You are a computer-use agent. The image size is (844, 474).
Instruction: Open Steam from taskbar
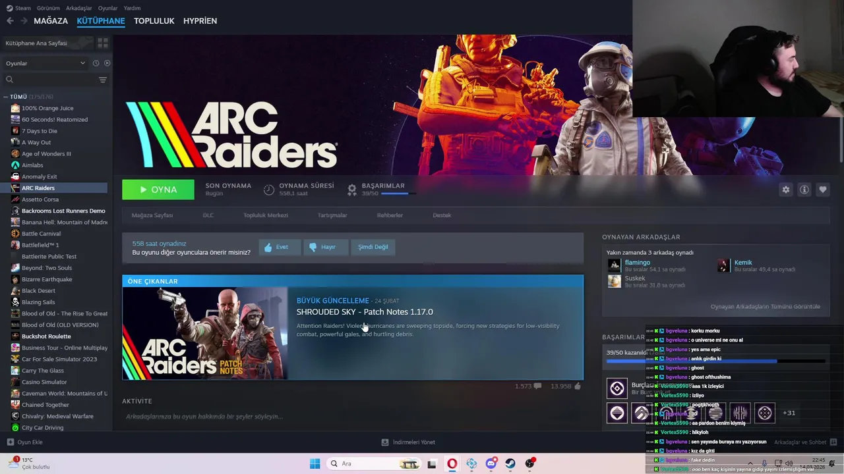tap(510, 463)
